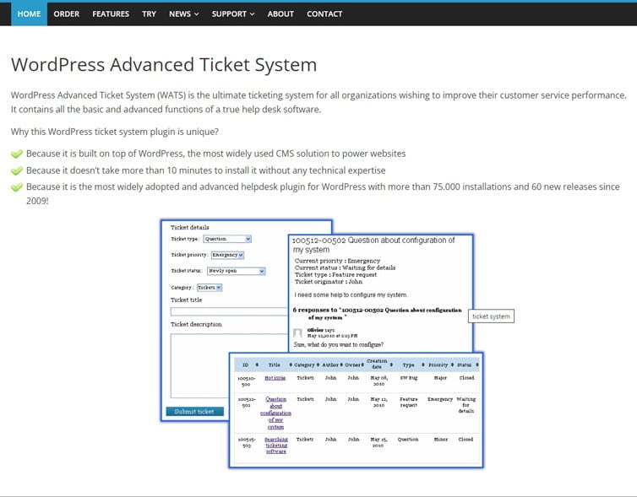Click 'Current status : Waiting for details' text
637x497 pixels.
tap(345, 267)
